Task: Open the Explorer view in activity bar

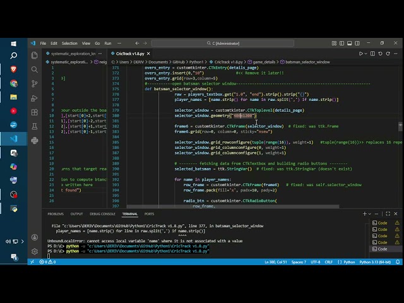Action: point(35,55)
